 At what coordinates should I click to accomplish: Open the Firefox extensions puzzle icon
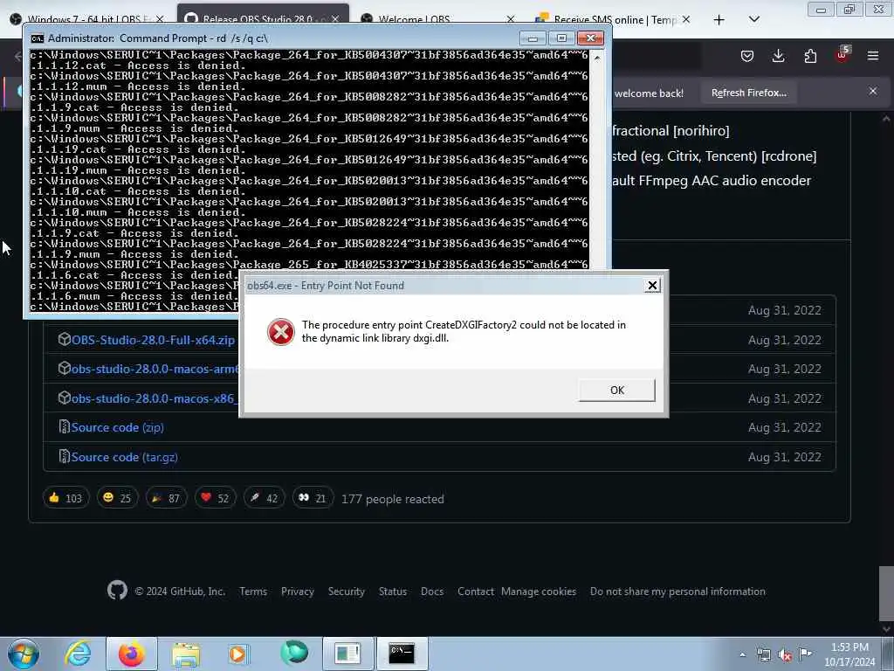(810, 56)
